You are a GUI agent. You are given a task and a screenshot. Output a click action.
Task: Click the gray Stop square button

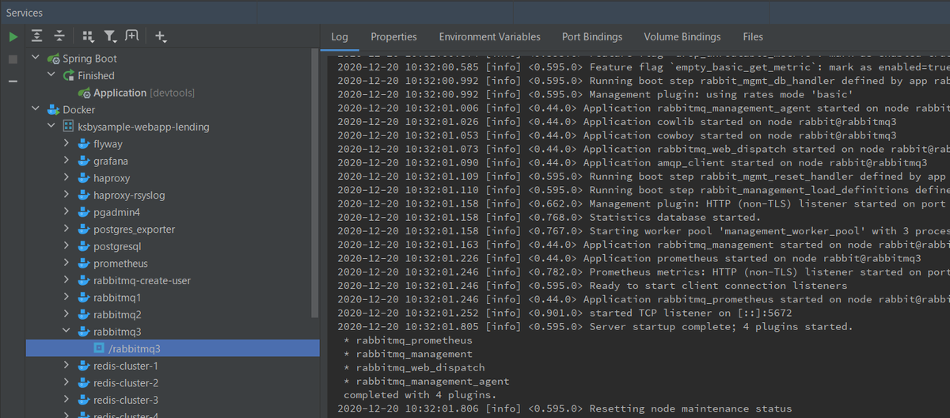pos(13,59)
